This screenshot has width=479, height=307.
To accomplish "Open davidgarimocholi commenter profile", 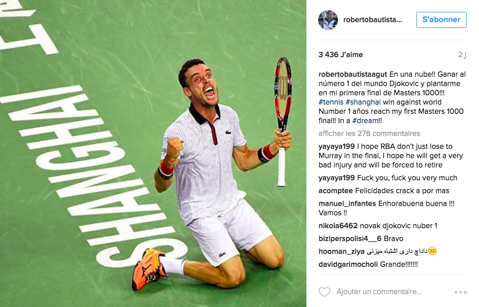I will click(x=348, y=264).
